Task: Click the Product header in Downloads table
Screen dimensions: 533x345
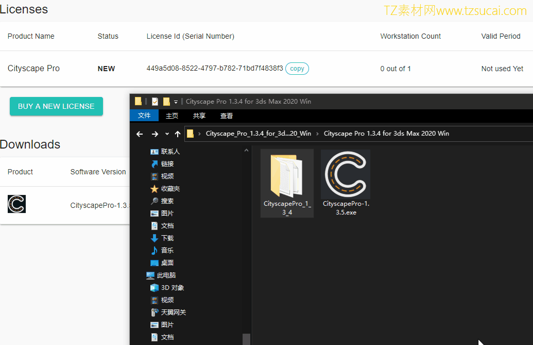Action: pyautogui.click(x=21, y=172)
